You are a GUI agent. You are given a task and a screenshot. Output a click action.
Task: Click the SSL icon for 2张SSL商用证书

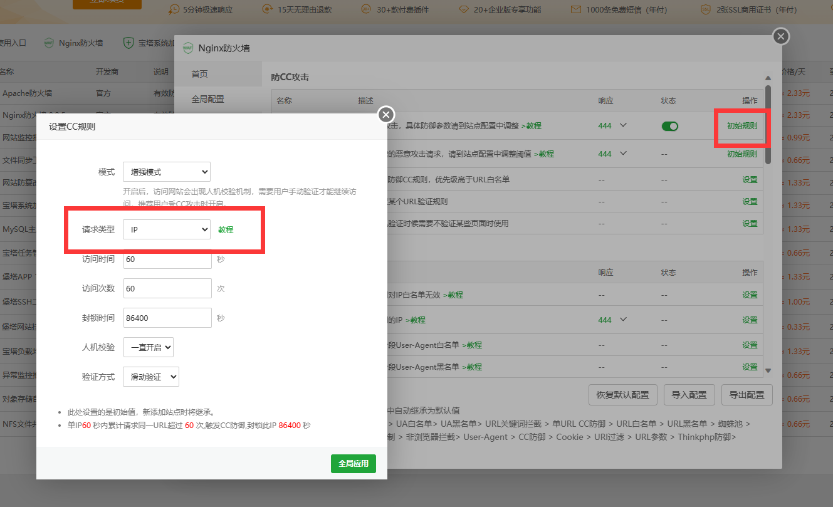(x=705, y=9)
